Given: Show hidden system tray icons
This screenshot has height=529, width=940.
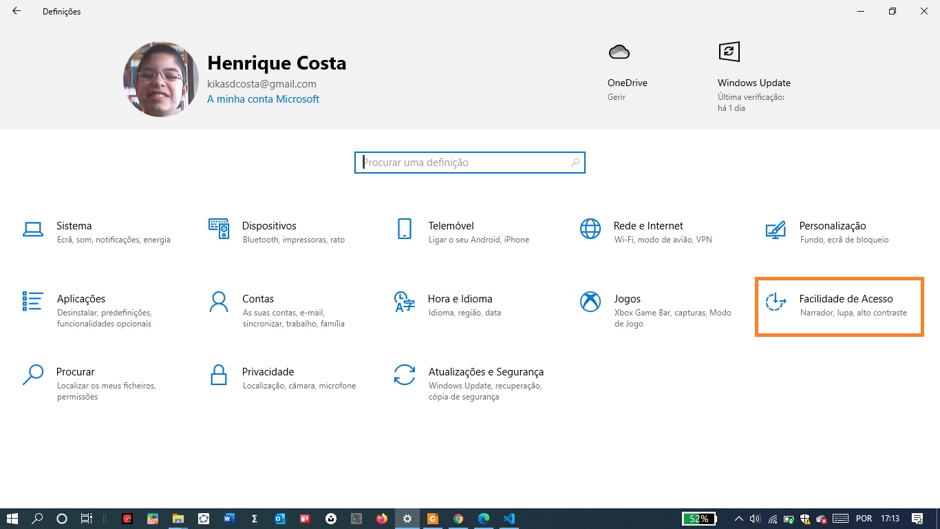Looking at the screenshot, I should (739, 519).
